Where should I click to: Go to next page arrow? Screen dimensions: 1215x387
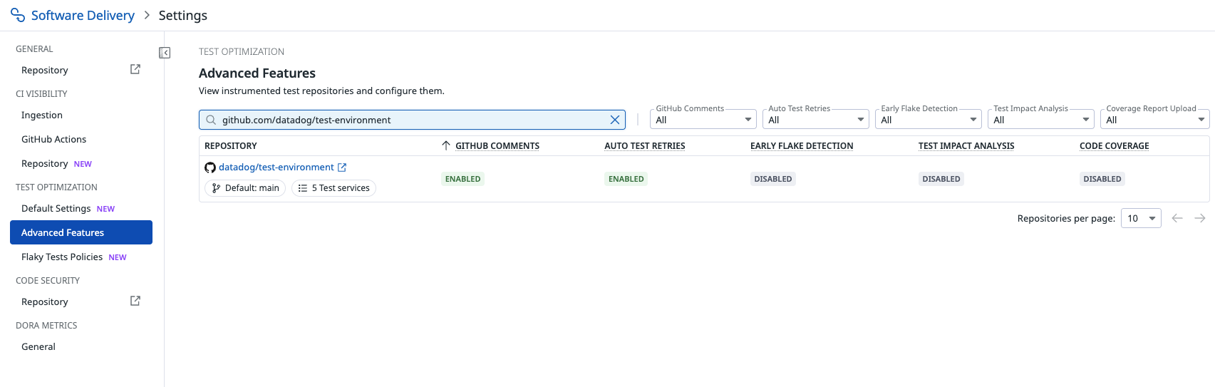(1200, 218)
